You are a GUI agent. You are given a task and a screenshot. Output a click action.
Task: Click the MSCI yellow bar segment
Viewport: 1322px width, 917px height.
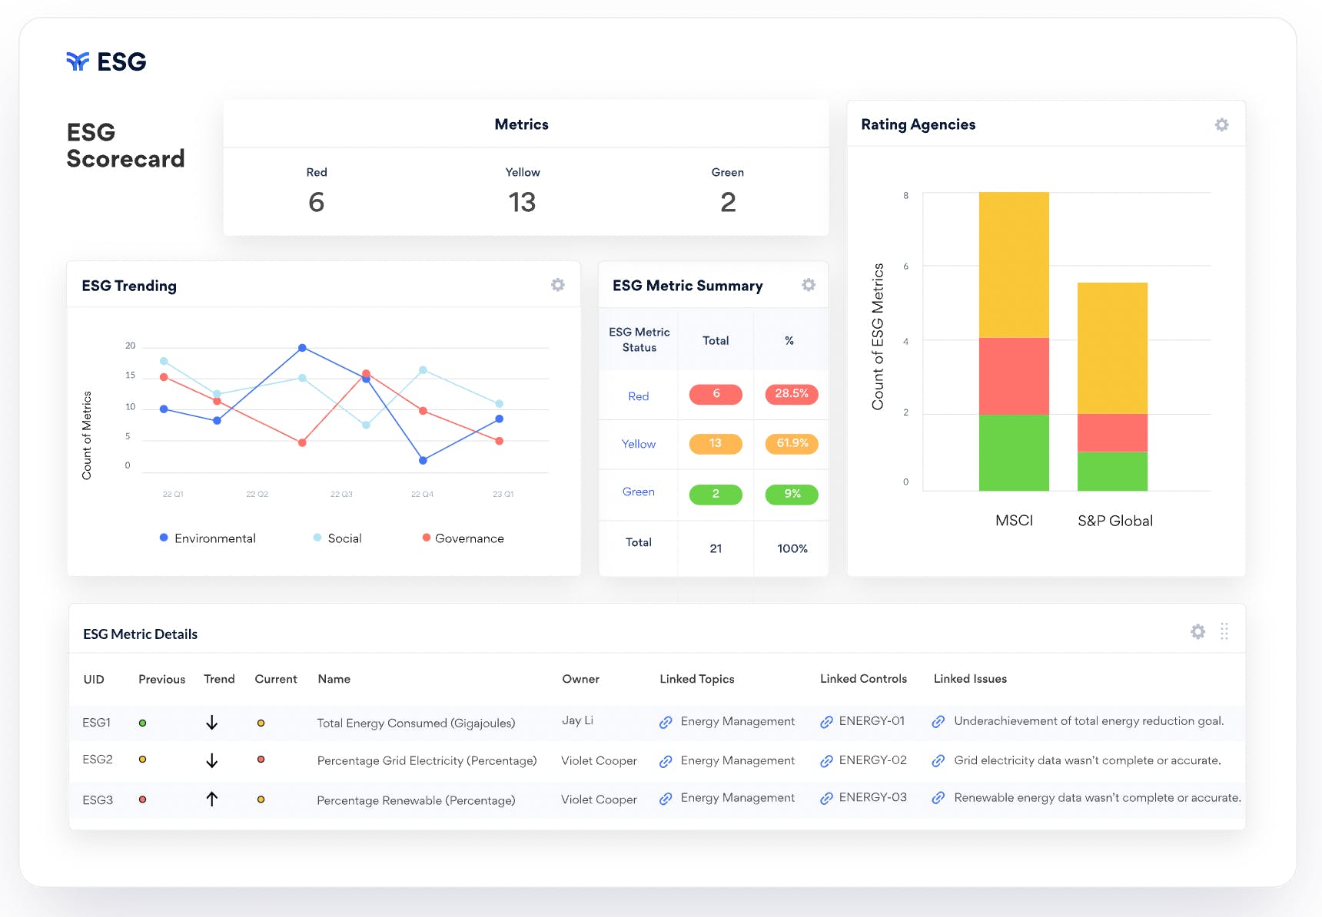[1014, 265]
